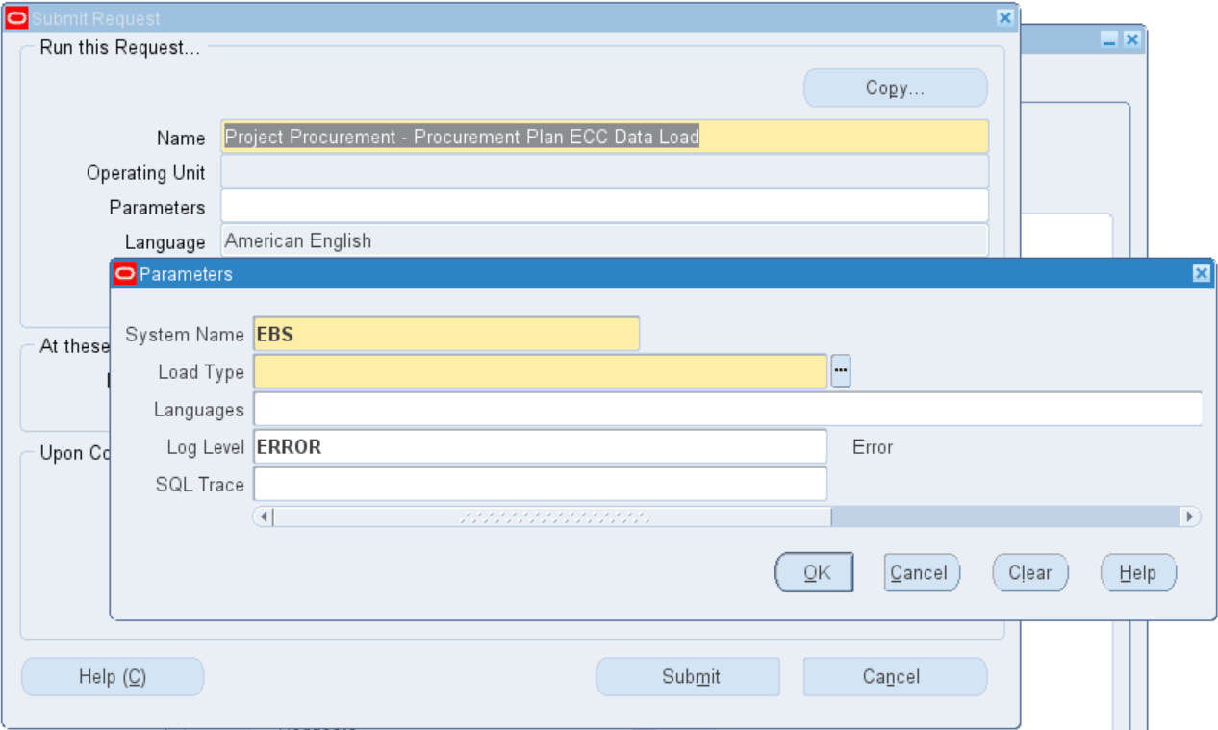Viewport: 1218px width, 730px height.
Task: Click the Parameters field in Submit Request
Action: tap(604, 206)
